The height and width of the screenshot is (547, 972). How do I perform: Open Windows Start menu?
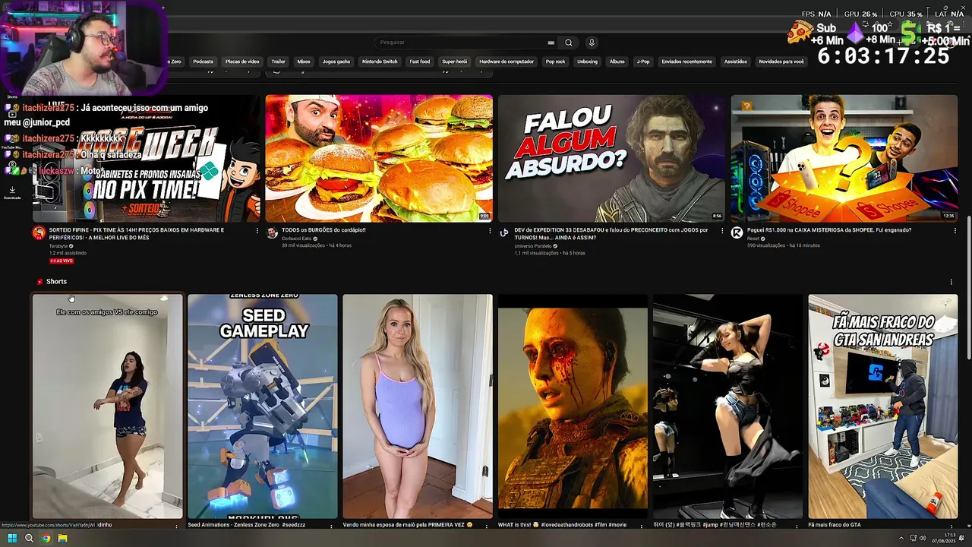[12, 538]
